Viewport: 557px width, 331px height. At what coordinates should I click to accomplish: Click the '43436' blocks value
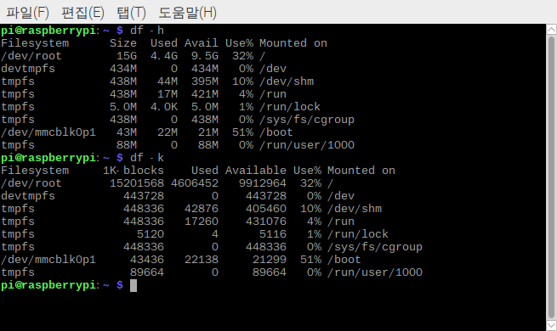tap(147, 260)
